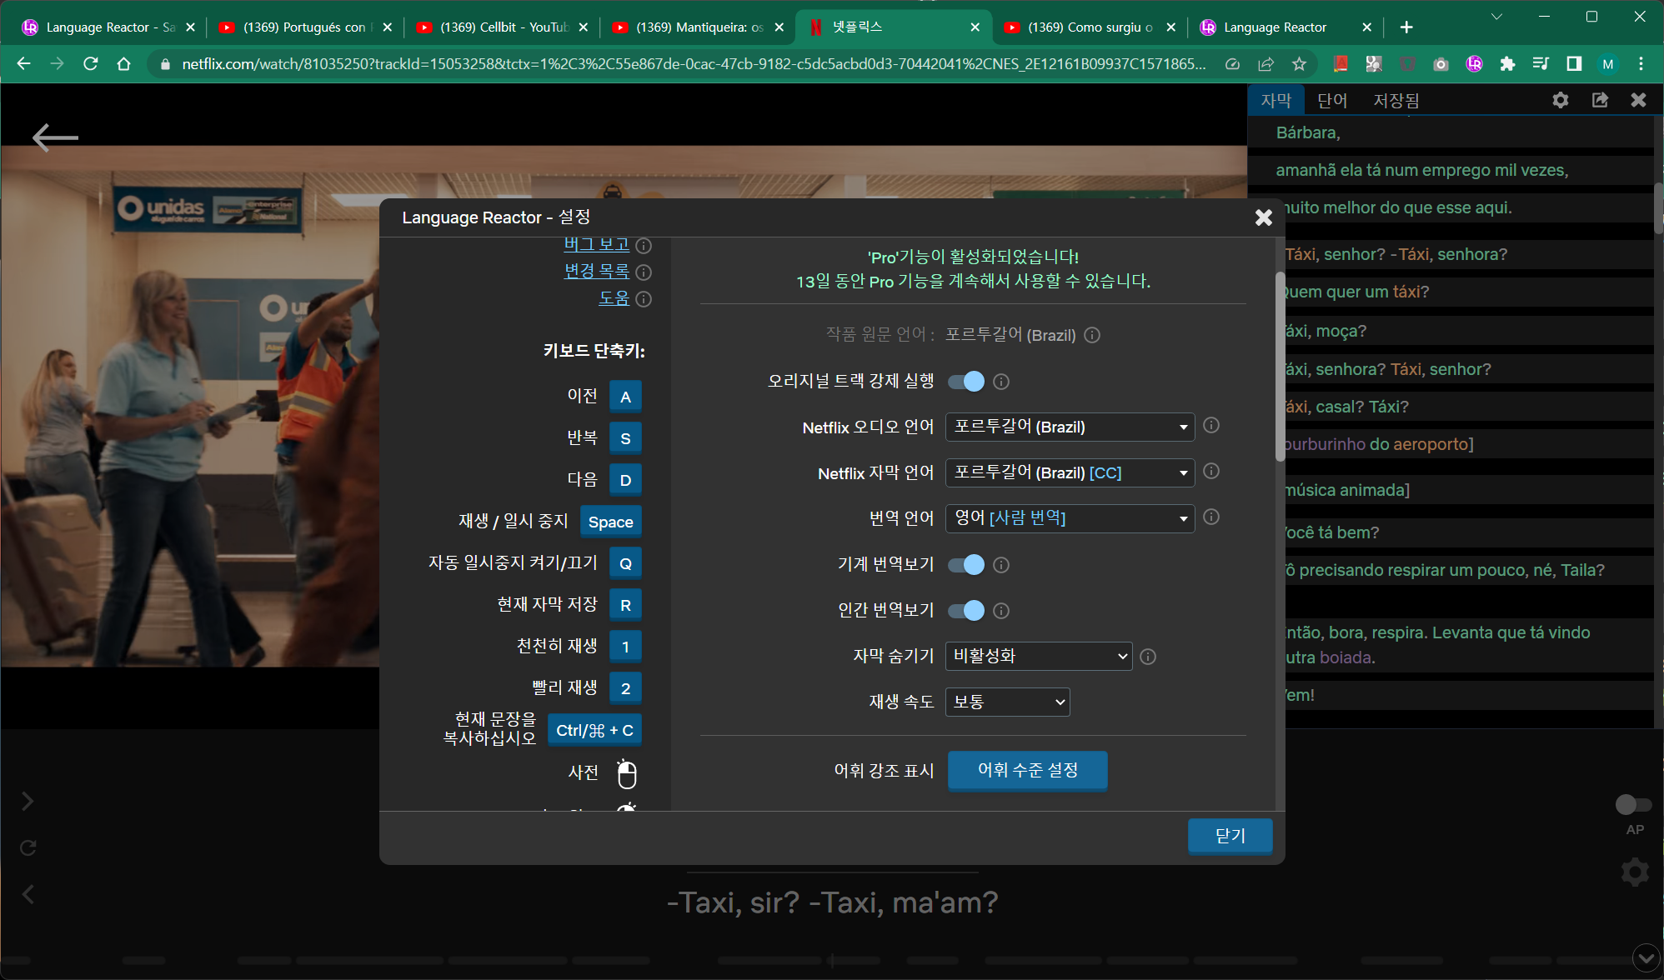Open Chrome side panel icon
The width and height of the screenshot is (1664, 980).
[x=1574, y=64]
